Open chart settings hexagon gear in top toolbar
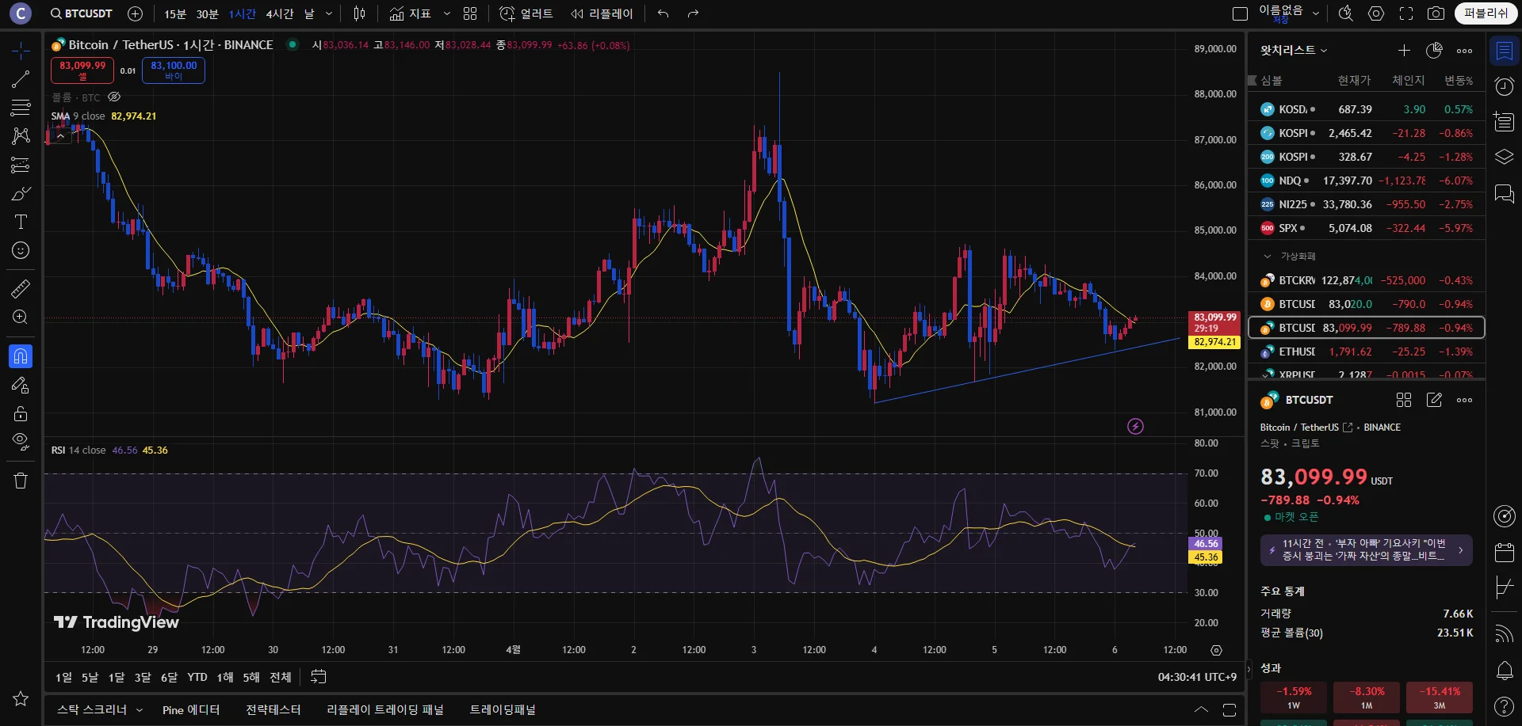1522x726 pixels. click(x=1376, y=13)
